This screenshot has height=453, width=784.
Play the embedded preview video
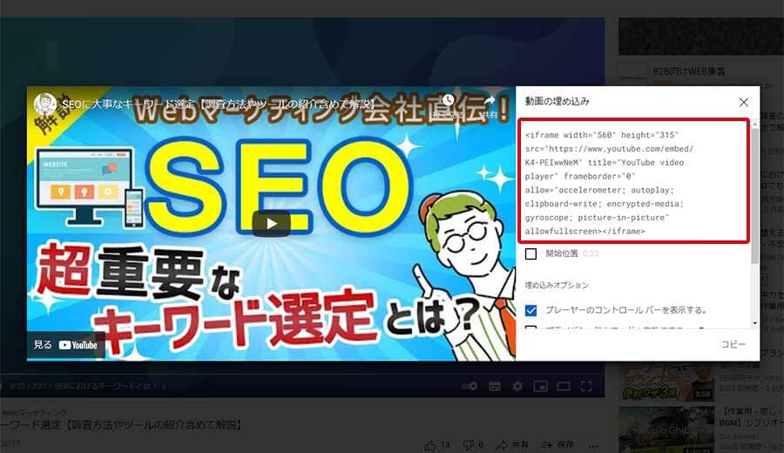[x=271, y=224]
